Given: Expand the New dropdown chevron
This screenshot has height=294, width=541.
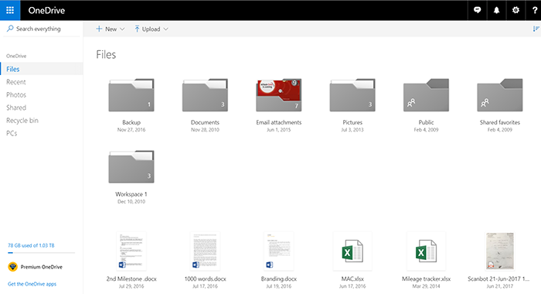Looking at the screenshot, I should coord(122,29).
